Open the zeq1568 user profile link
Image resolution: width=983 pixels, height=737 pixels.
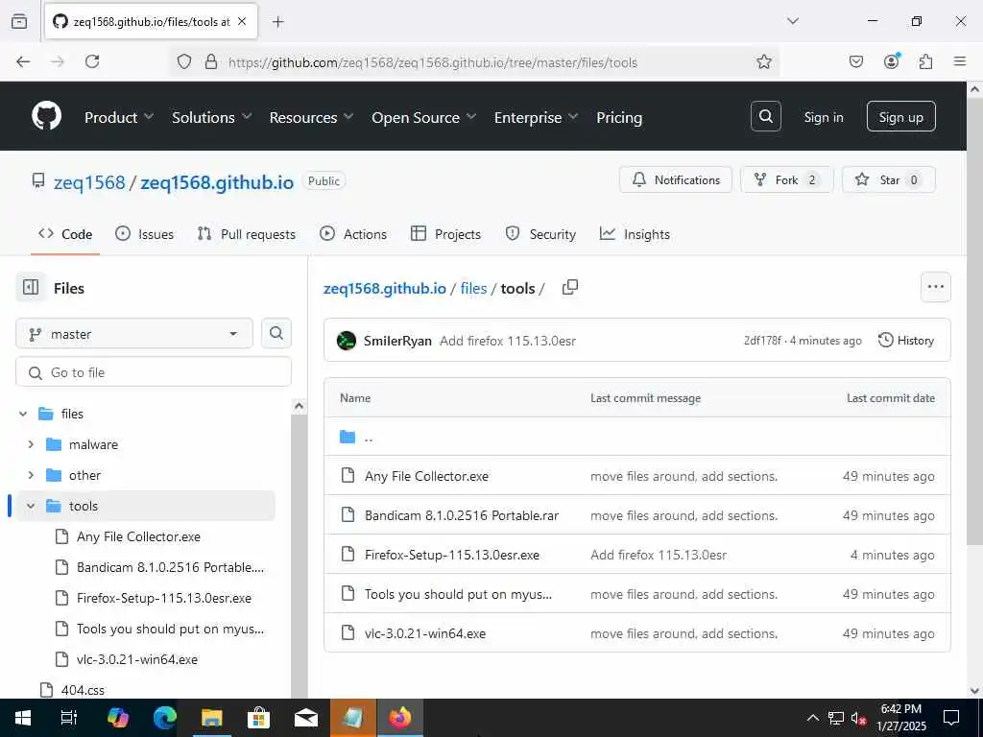[x=89, y=182]
